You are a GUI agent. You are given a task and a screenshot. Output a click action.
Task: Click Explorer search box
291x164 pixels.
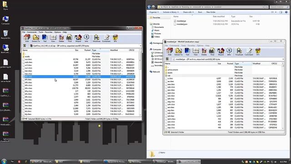pos(279,7)
